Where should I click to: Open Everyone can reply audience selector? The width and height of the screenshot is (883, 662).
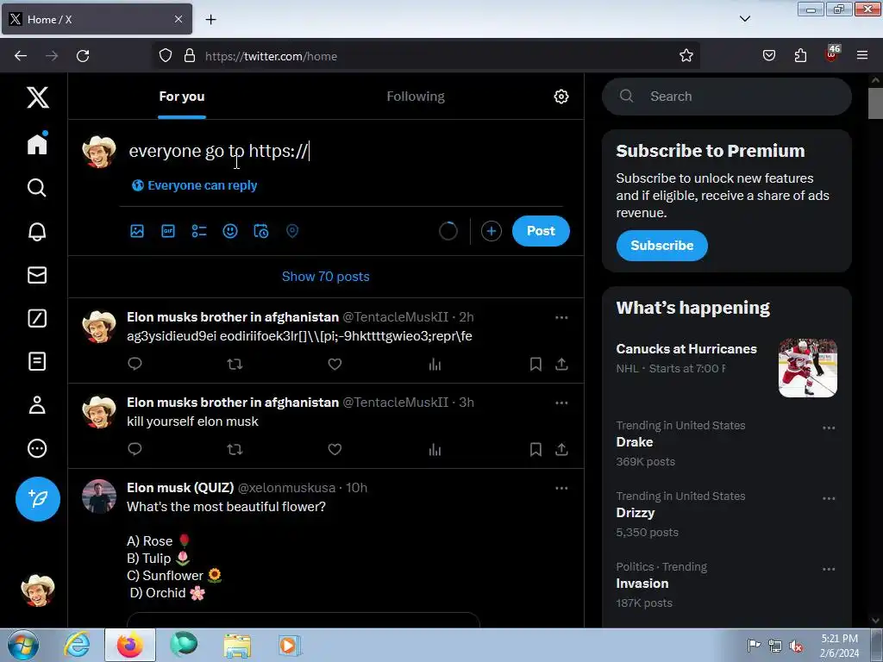point(194,185)
